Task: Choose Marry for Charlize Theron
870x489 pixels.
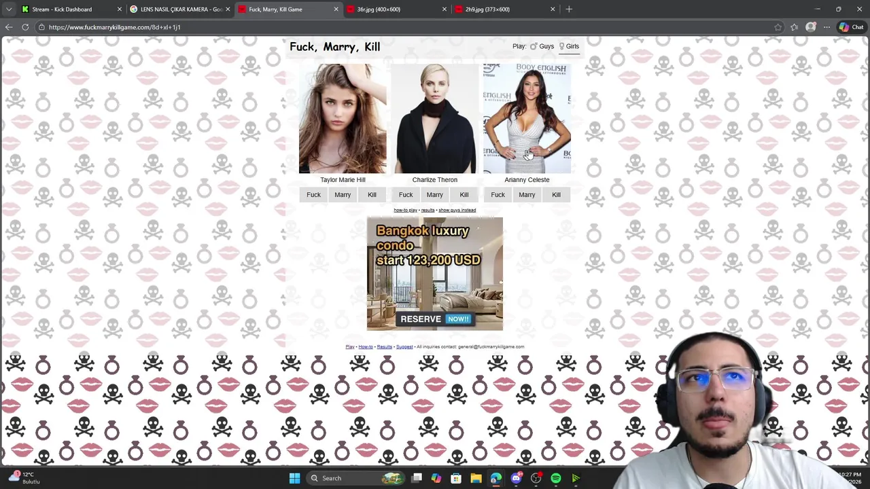Action: pos(435,195)
